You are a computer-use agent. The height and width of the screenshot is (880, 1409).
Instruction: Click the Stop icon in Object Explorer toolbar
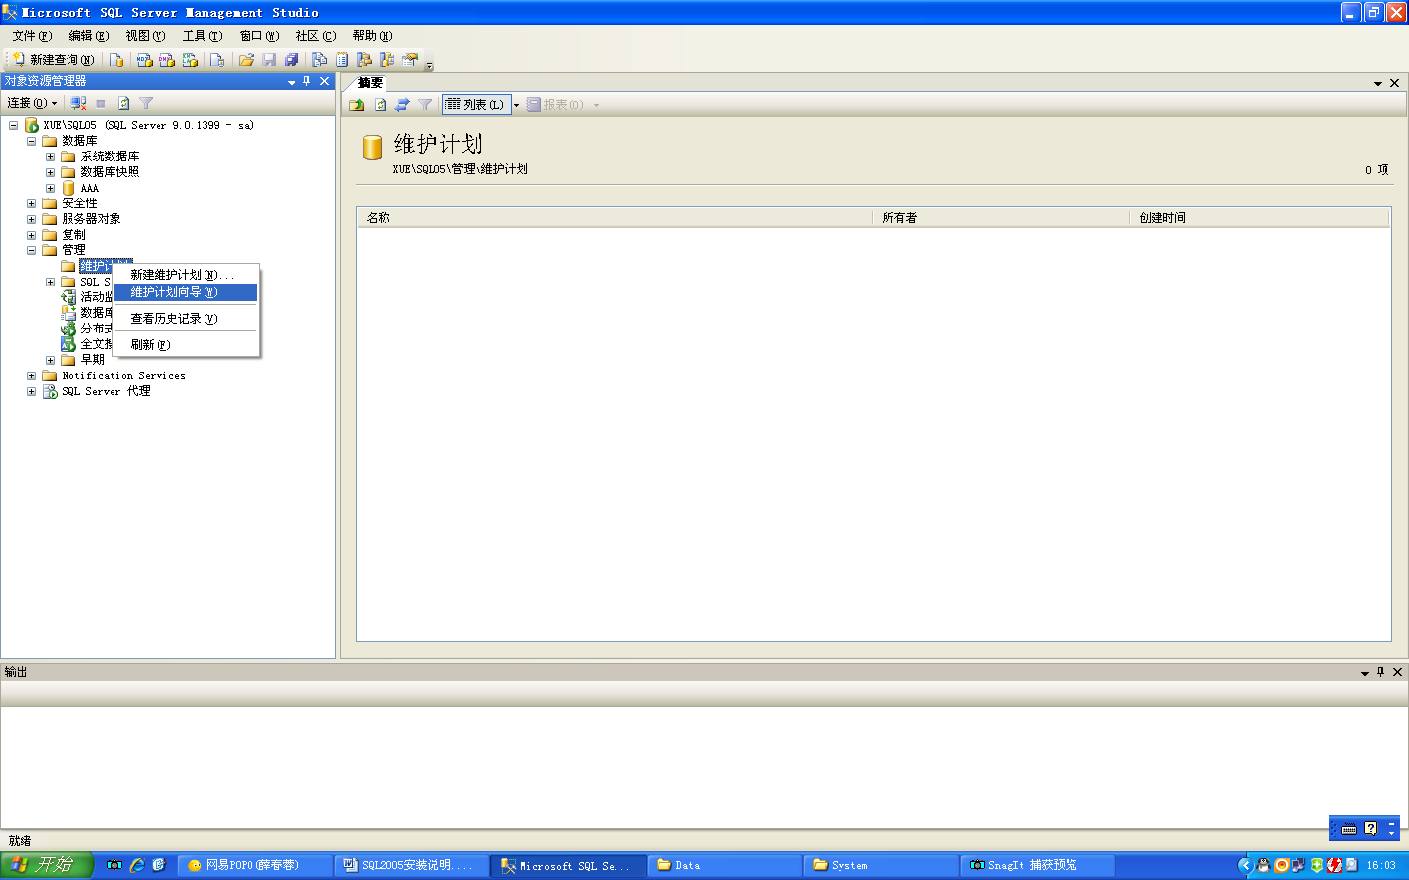pyautogui.click(x=101, y=103)
